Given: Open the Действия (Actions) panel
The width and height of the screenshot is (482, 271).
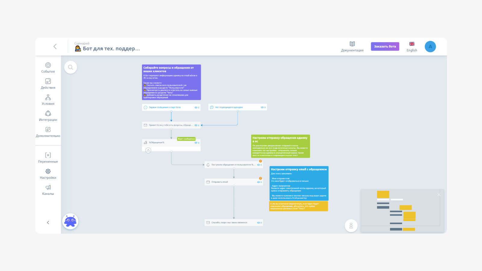Looking at the screenshot, I should click(48, 84).
